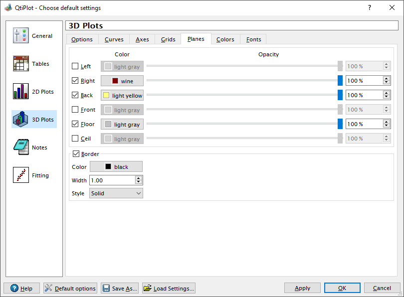This screenshot has height=297, width=404.
Task: Open the Notes settings icon
Action: coord(21,148)
